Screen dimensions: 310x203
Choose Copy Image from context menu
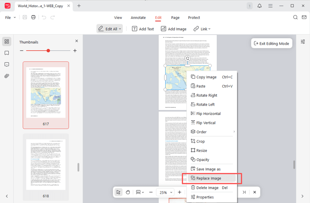coord(213,77)
